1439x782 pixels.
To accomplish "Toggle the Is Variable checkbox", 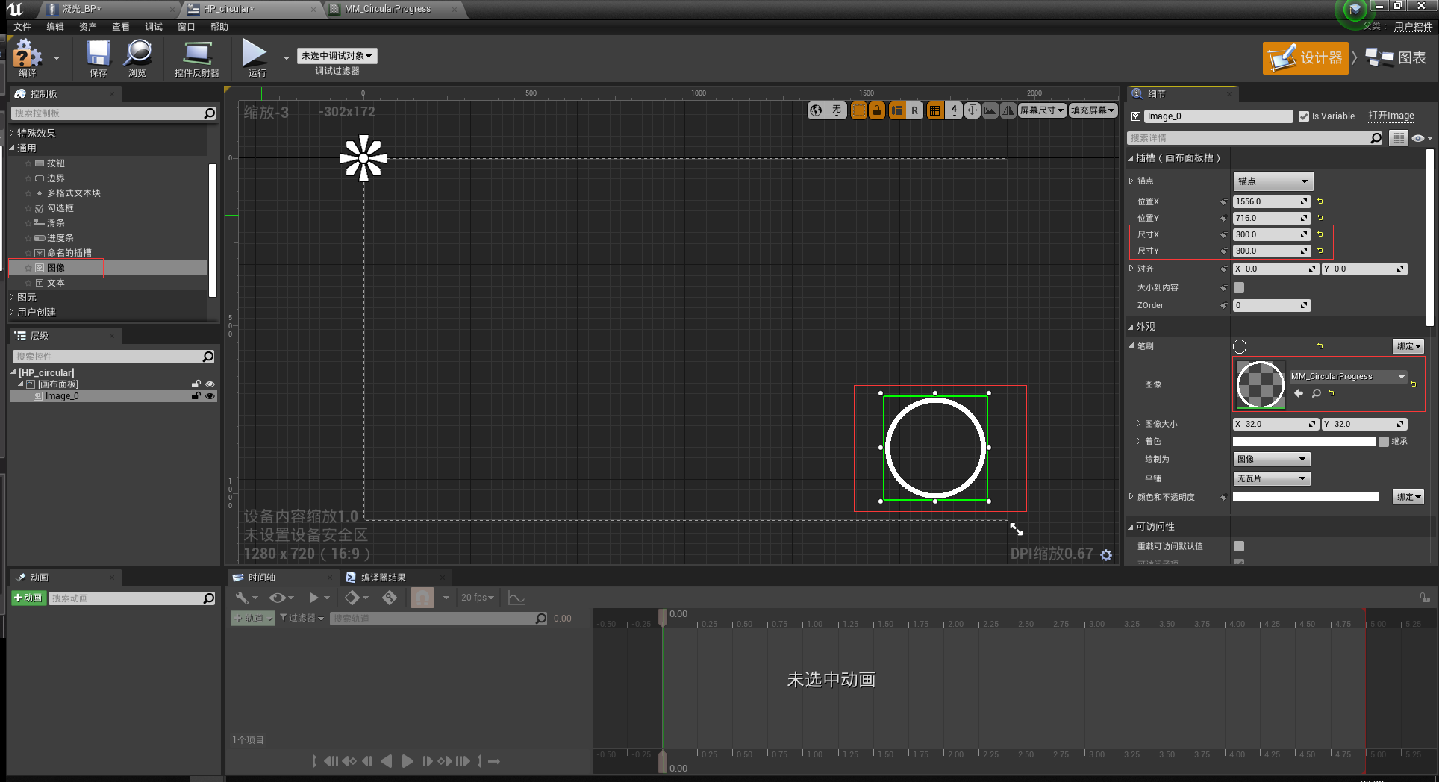I will pyautogui.click(x=1304, y=116).
